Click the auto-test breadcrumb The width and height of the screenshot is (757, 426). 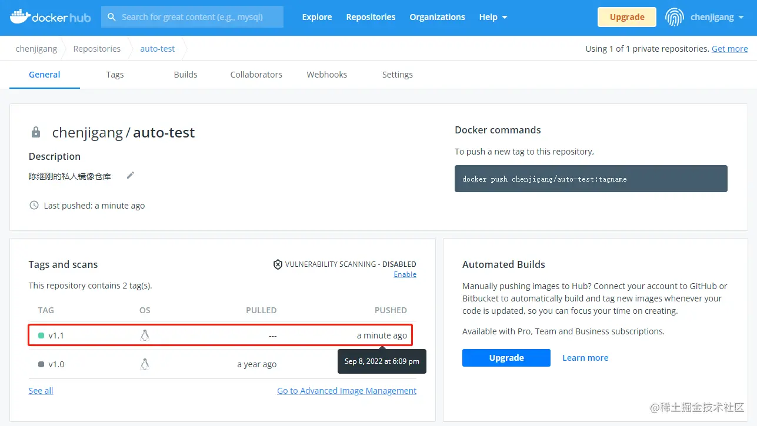[x=158, y=49]
